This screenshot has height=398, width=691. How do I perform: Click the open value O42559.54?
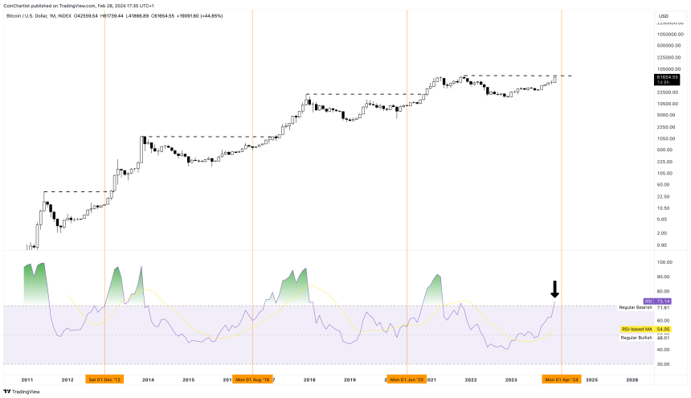click(x=86, y=16)
